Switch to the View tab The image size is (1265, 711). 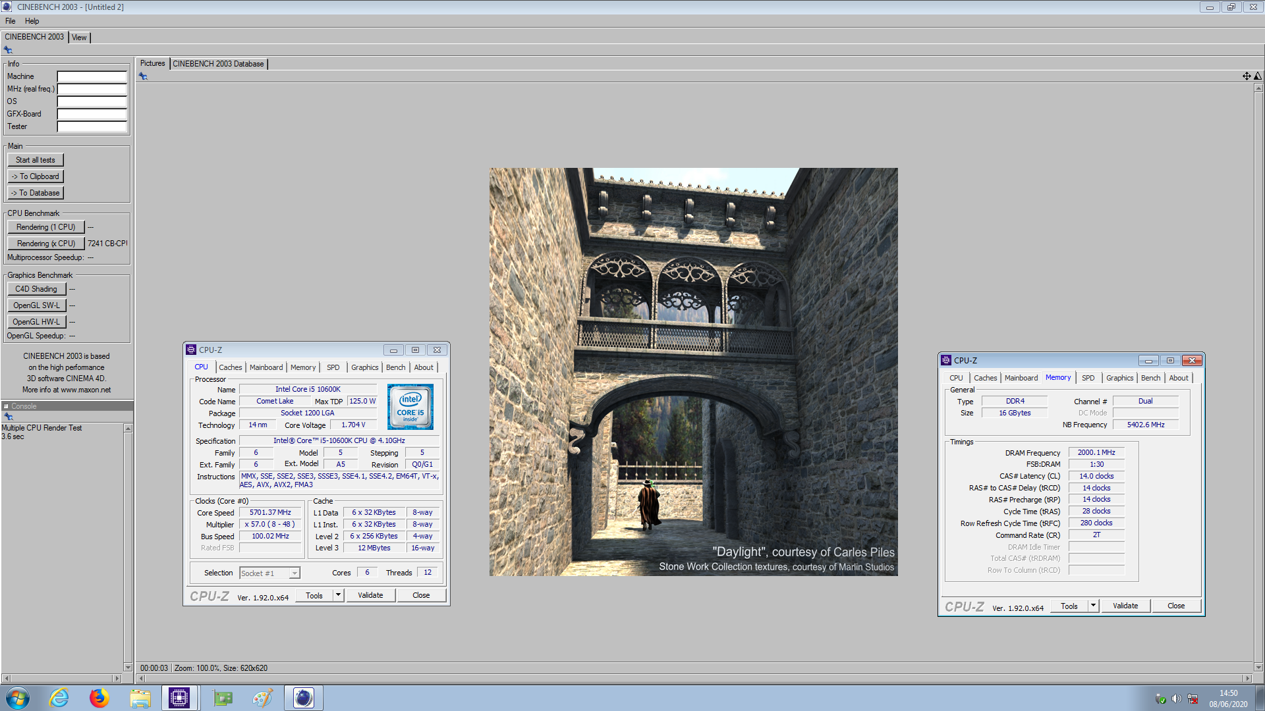tap(79, 38)
